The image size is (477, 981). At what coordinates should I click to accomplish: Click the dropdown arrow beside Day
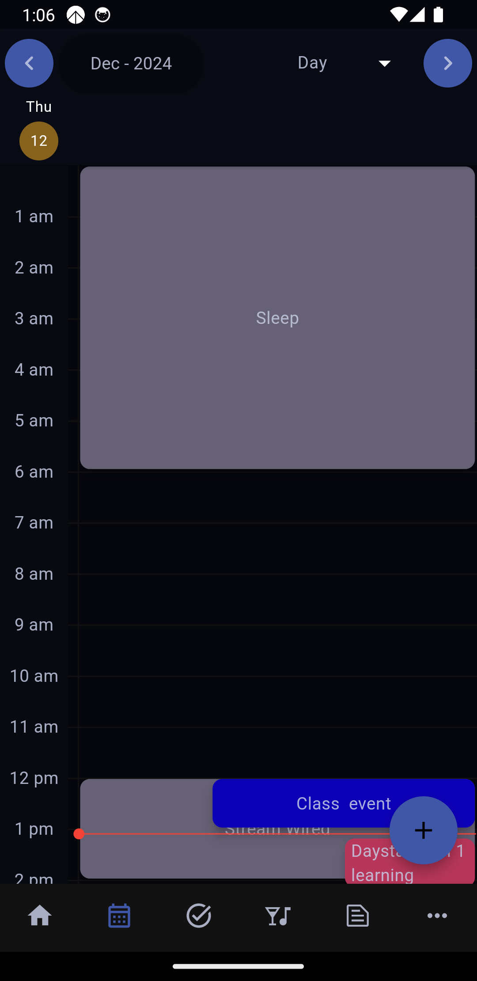(x=385, y=64)
